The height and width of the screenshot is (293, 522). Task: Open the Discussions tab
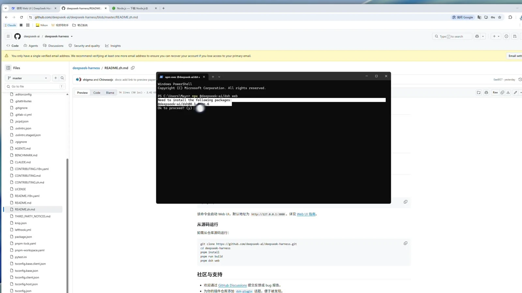(x=53, y=46)
